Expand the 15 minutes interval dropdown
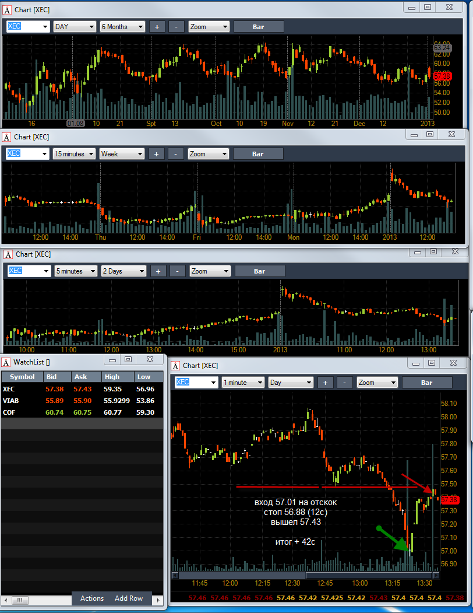Viewport: 473px width, 613px height. point(74,154)
